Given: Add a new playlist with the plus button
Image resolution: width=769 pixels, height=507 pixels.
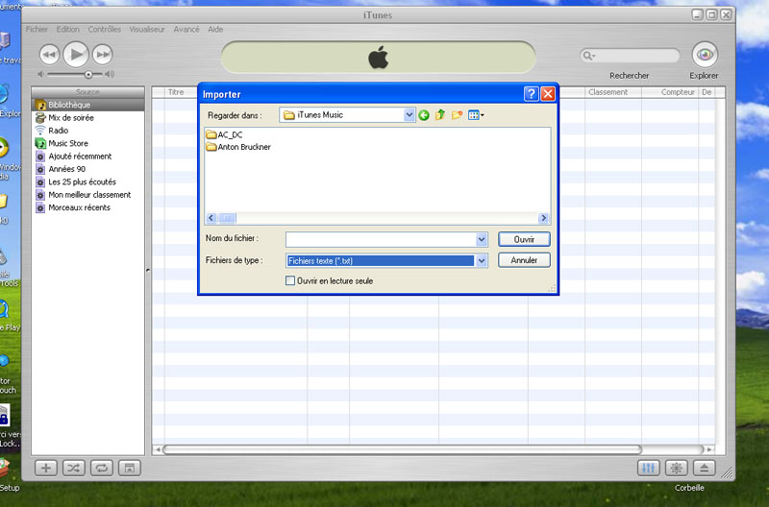Looking at the screenshot, I should pyautogui.click(x=45, y=468).
